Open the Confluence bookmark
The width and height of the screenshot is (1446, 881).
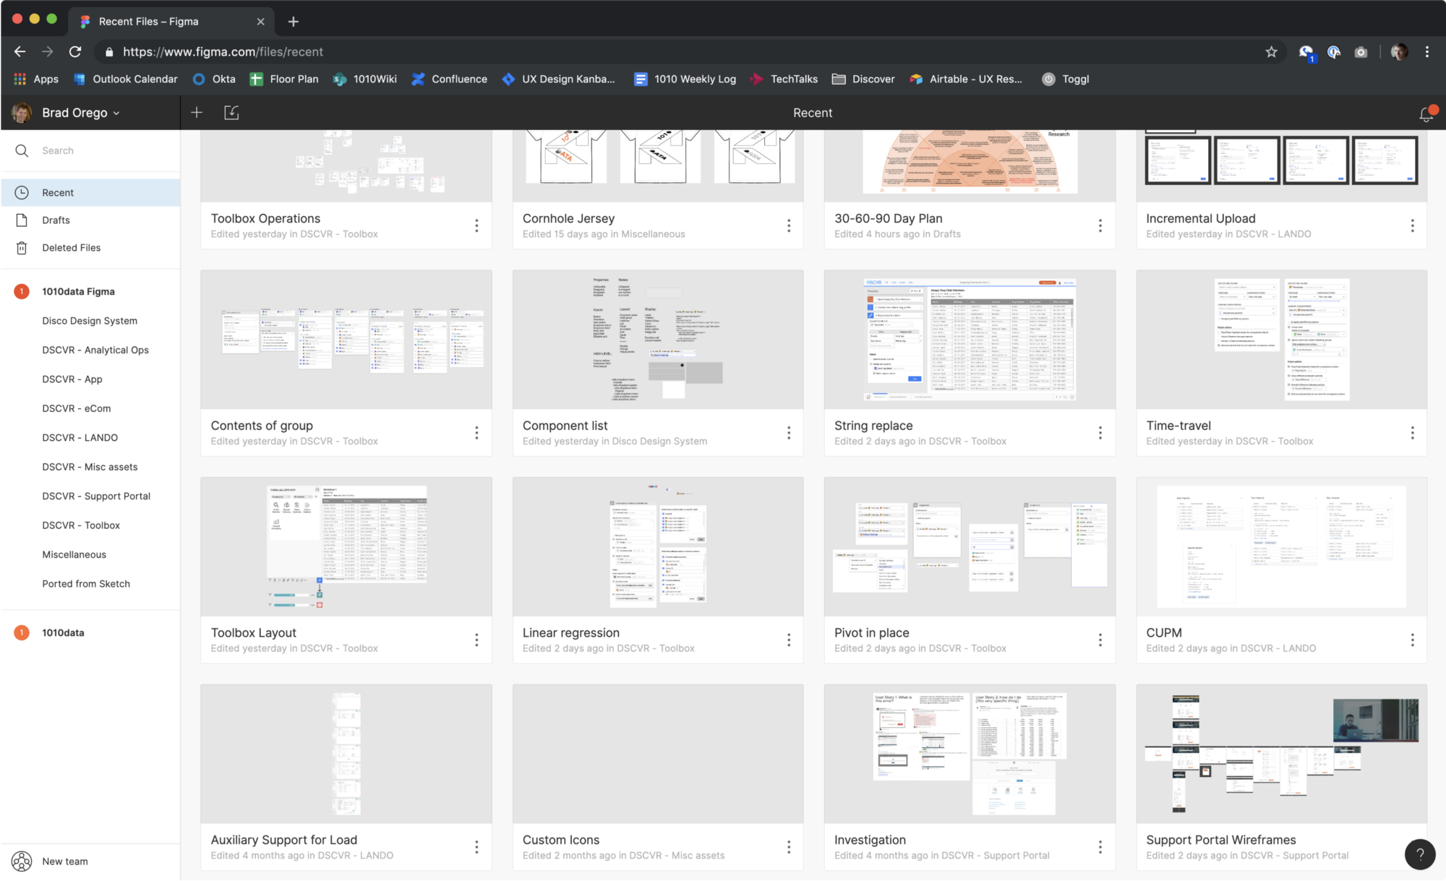450,79
